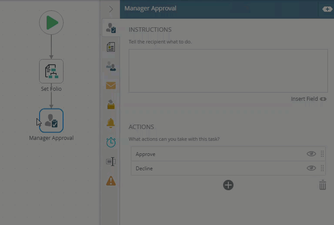The height and width of the screenshot is (225, 334).
Task: Open the Reminders bell tab
Action: coord(111,123)
